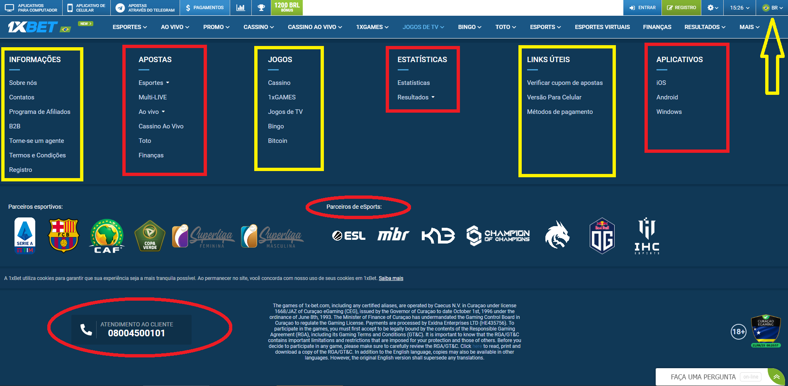Click the Serie A TIM logo
Screen dimensions: 788x386
click(x=25, y=236)
